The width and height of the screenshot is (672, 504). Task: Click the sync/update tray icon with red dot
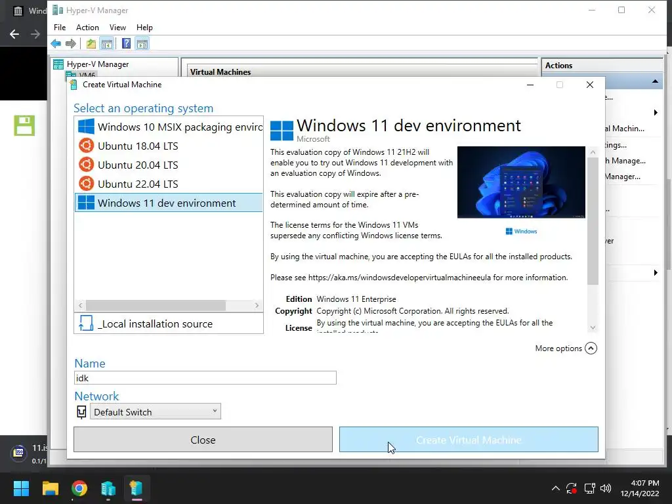pyautogui.click(x=572, y=488)
